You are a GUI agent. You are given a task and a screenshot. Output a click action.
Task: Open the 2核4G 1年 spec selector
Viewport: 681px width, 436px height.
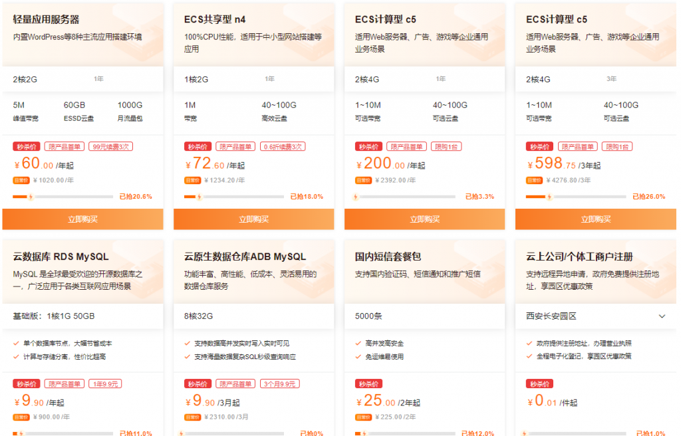click(x=425, y=79)
